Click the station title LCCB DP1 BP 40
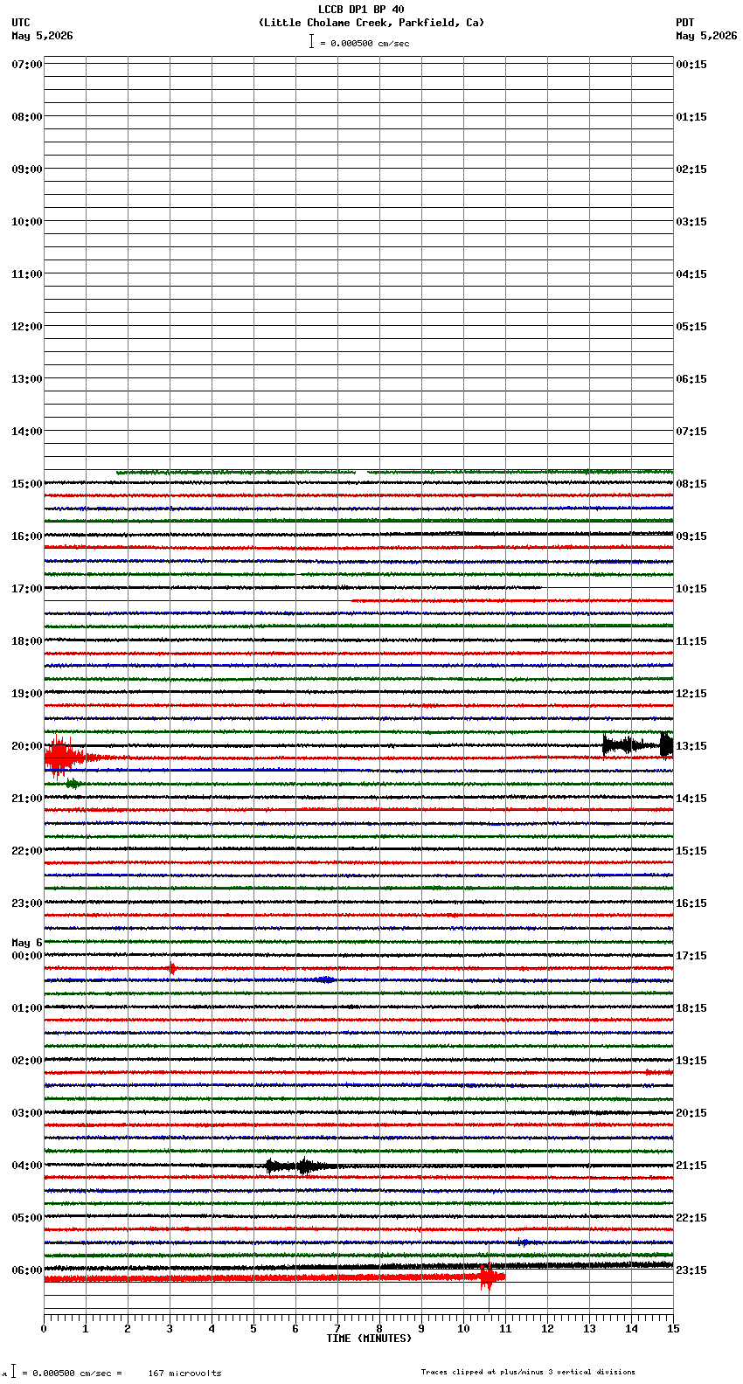The width and height of the screenshot is (743, 1384). (x=361, y=10)
